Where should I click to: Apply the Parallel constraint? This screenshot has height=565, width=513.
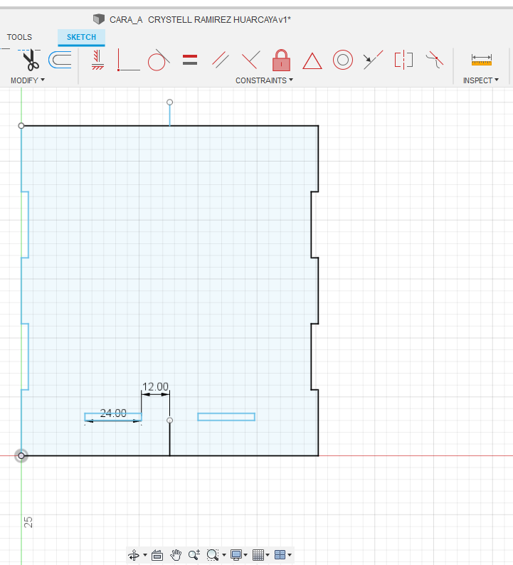(221, 60)
